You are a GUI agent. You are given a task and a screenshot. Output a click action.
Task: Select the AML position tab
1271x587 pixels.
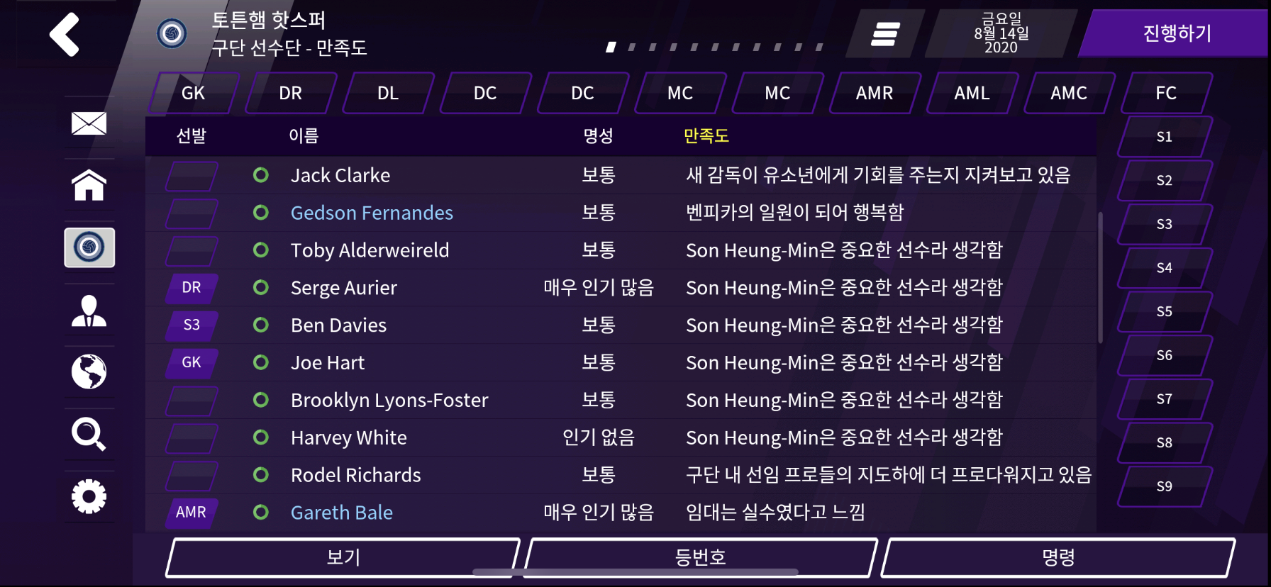(972, 93)
